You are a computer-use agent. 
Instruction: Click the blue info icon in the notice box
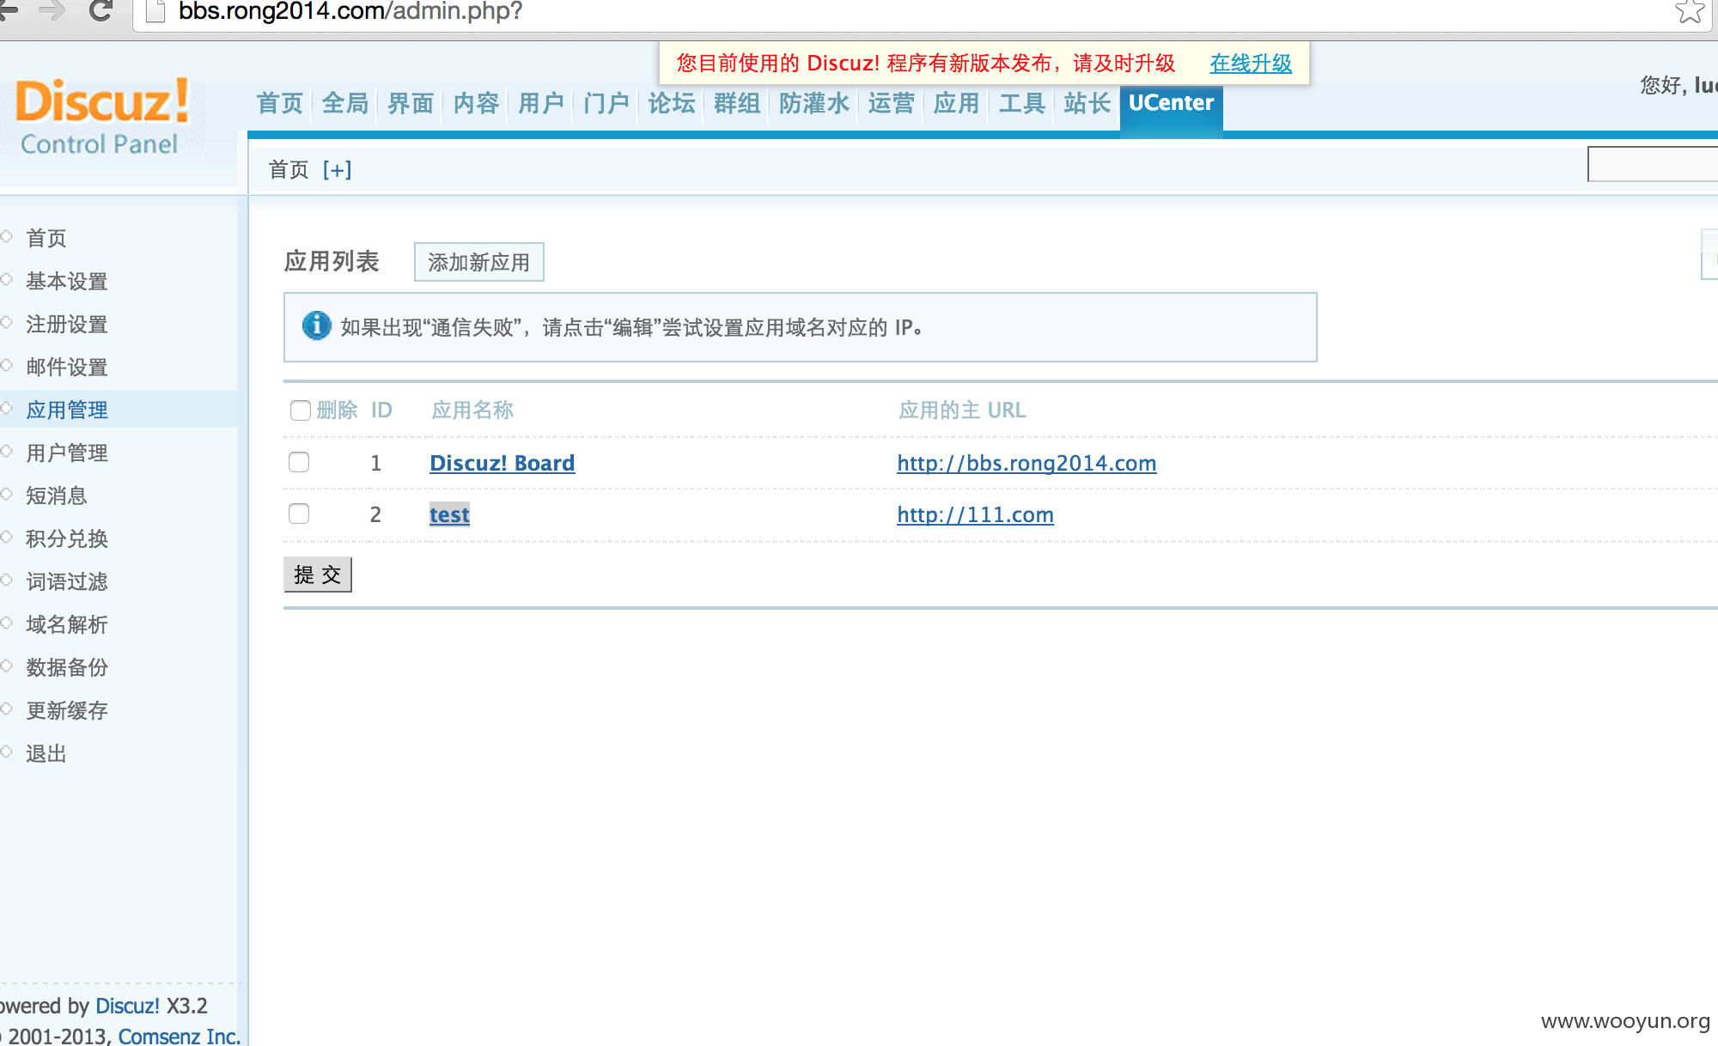pos(316,325)
